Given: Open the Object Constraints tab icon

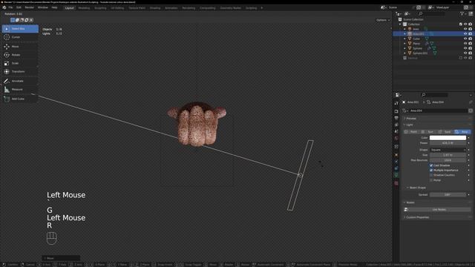Looking at the screenshot, I should coord(396,168).
